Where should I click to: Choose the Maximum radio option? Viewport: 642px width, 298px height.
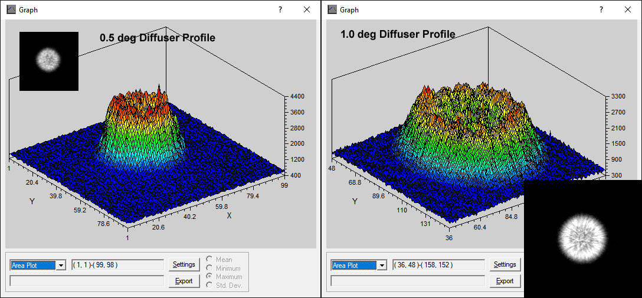[210, 277]
